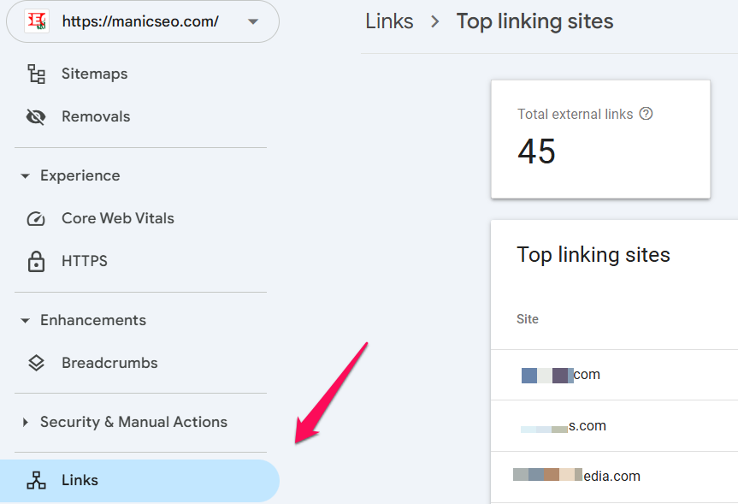This screenshot has height=504, width=738.
Task: Click the Links network icon
Action: point(36,480)
